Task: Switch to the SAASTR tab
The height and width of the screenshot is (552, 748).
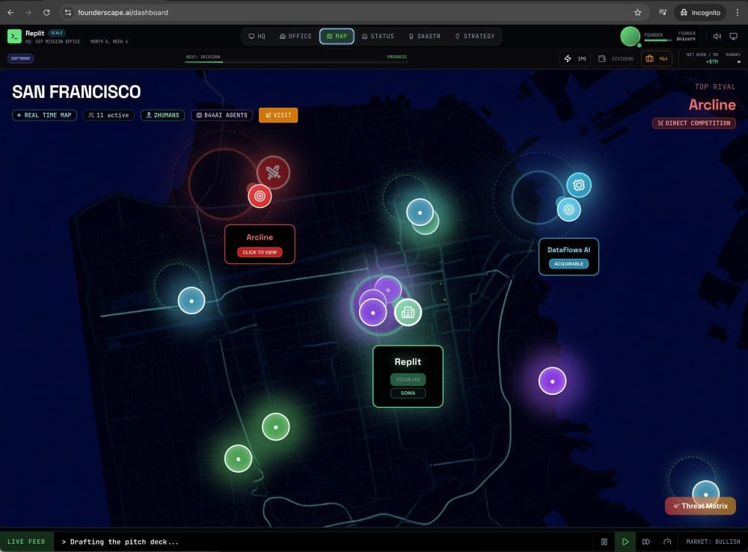Action: point(425,36)
